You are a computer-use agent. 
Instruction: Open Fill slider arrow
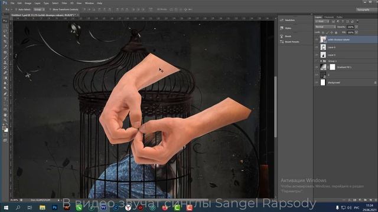pos(356,32)
